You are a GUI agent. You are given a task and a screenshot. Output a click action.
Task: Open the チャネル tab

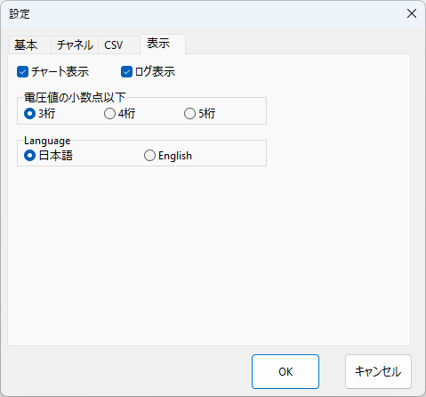click(x=75, y=45)
